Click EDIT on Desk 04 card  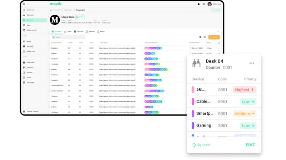pos(250,145)
